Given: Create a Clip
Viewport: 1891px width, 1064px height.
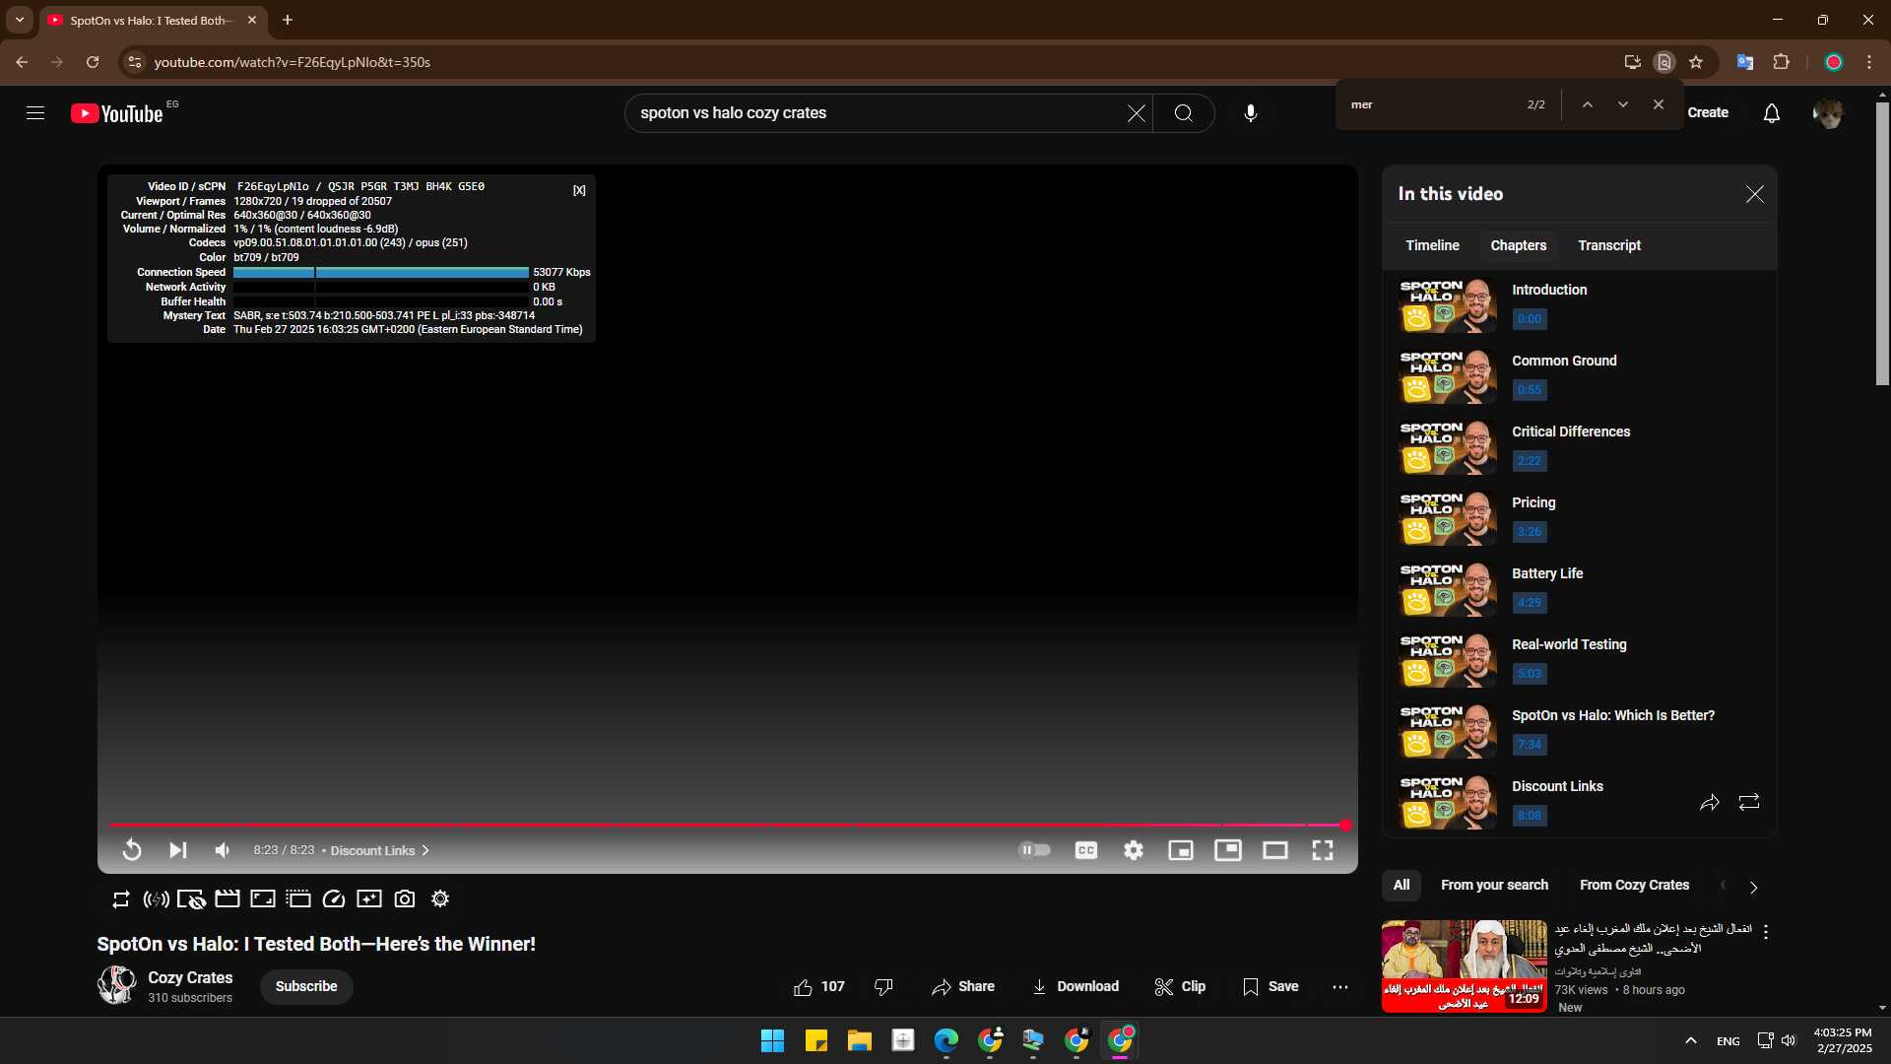Looking at the screenshot, I should click(x=1179, y=987).
